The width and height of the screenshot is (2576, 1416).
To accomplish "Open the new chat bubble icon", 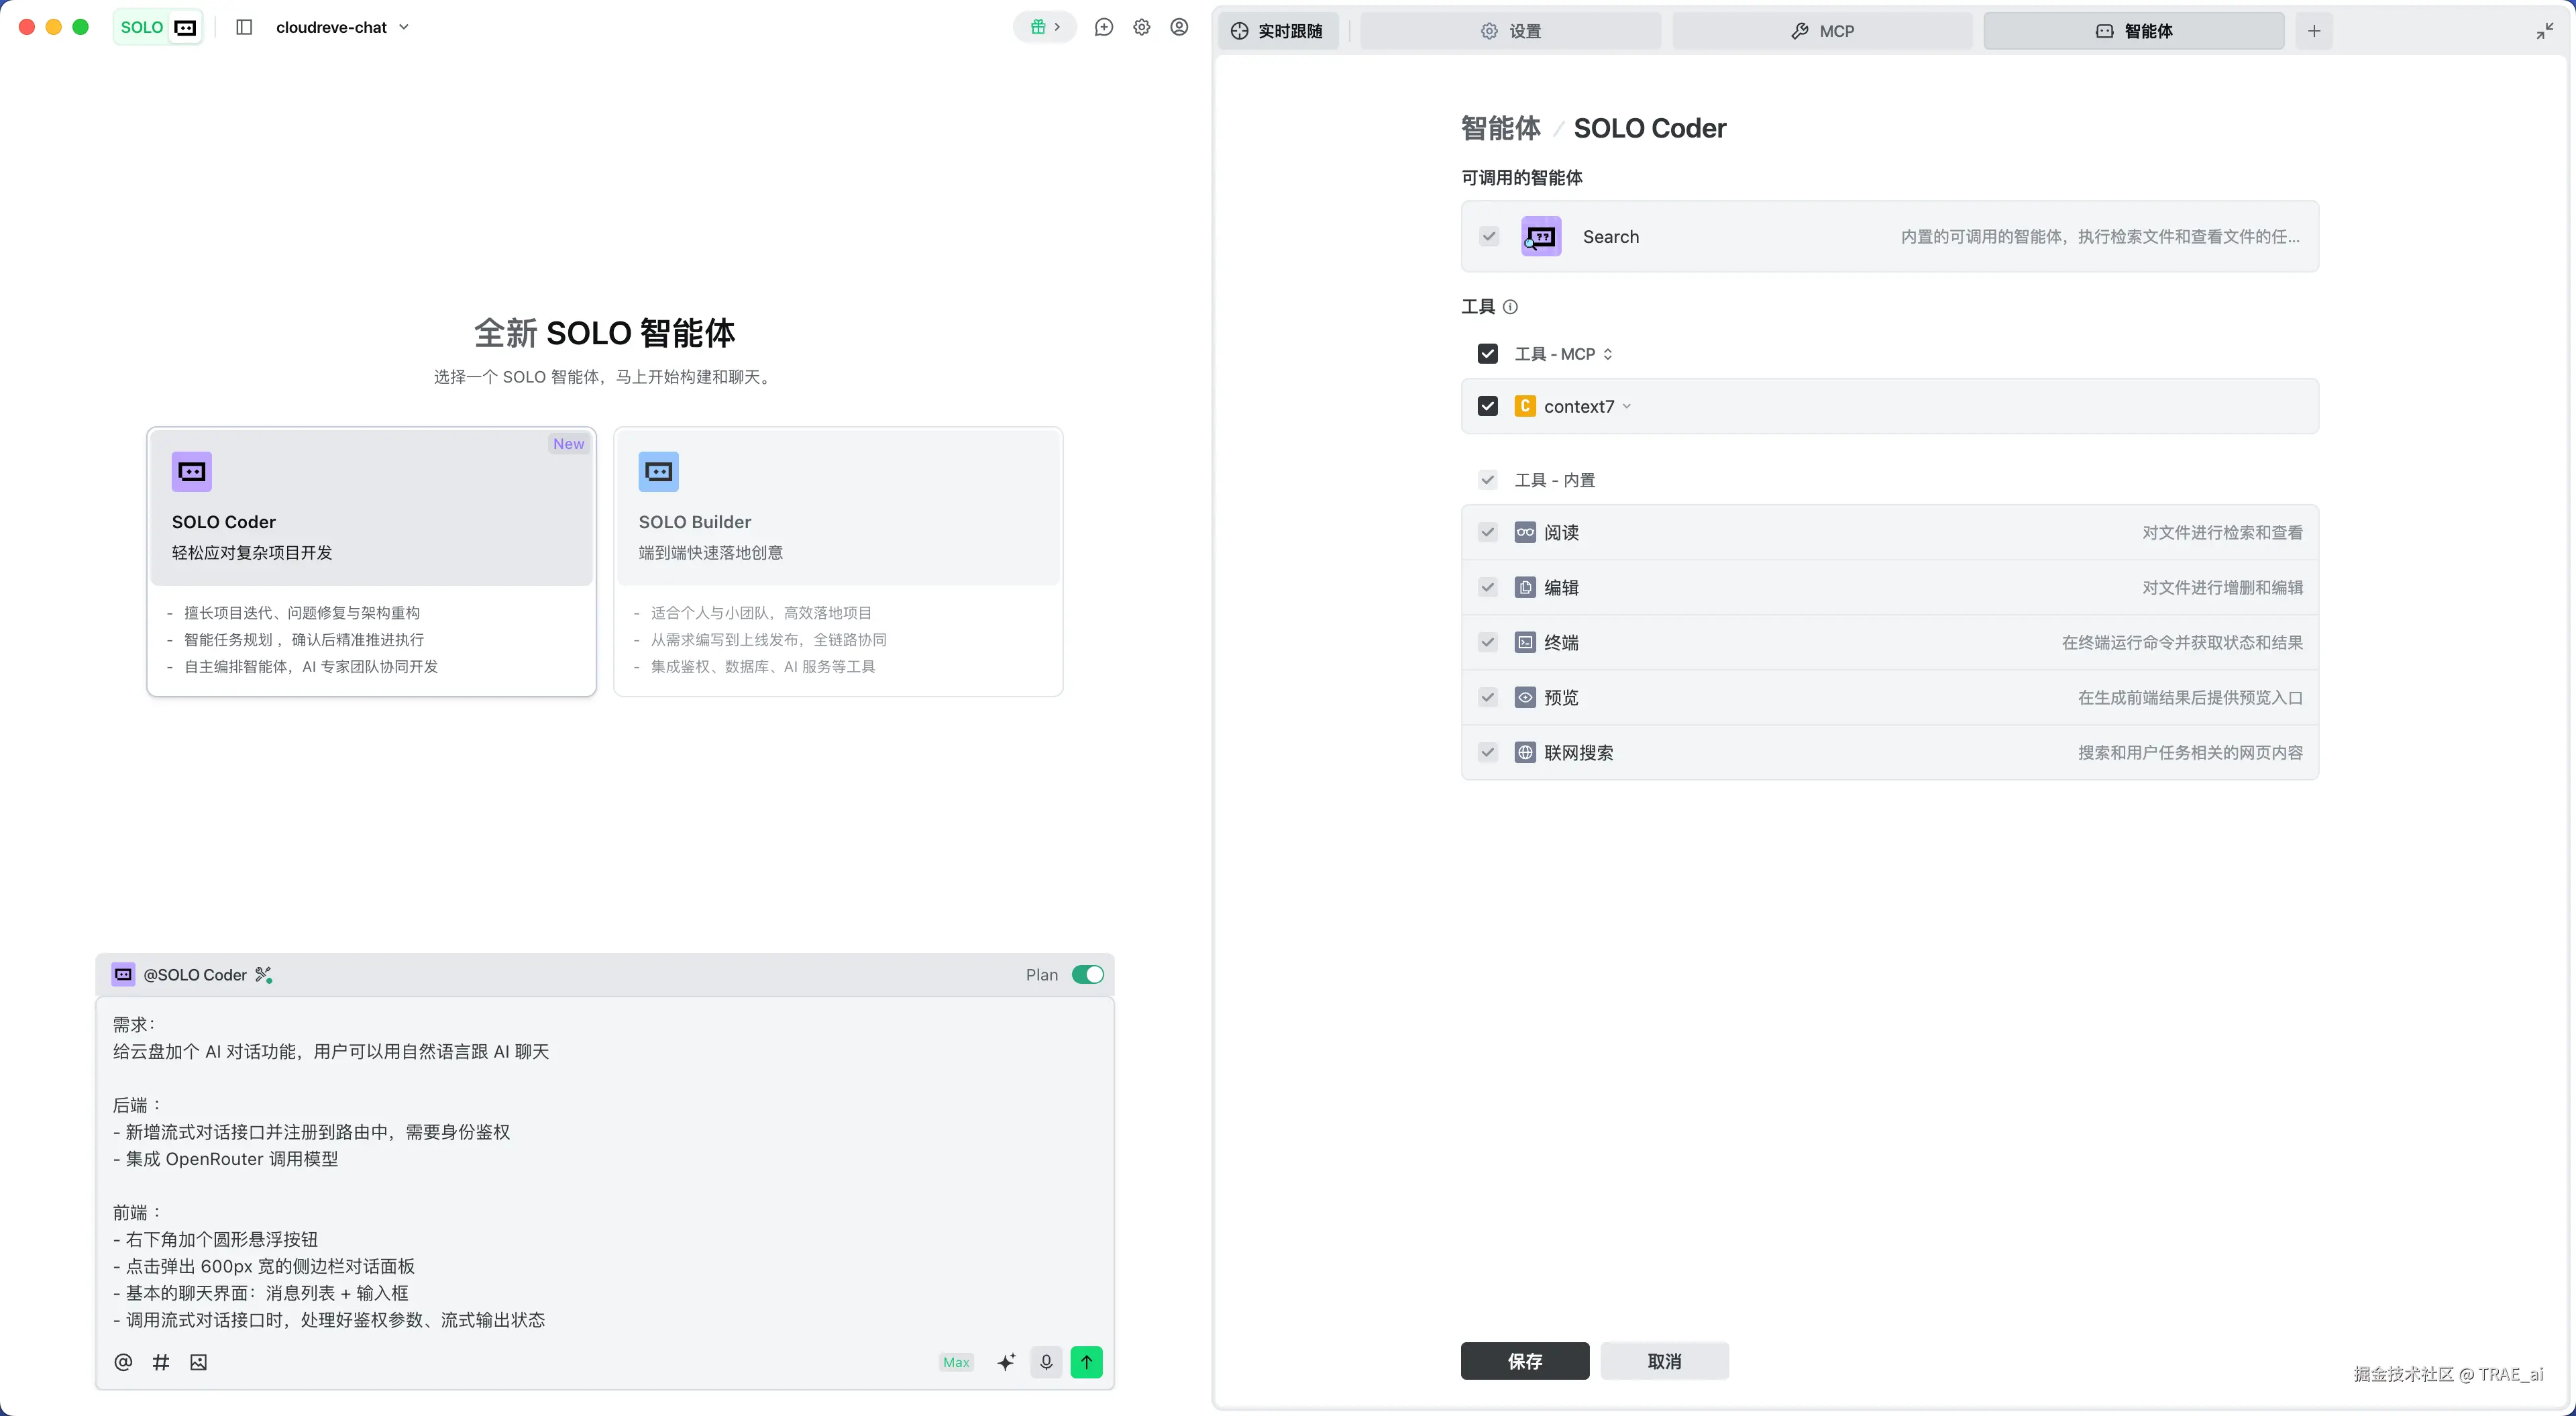I will point(1104,27).
